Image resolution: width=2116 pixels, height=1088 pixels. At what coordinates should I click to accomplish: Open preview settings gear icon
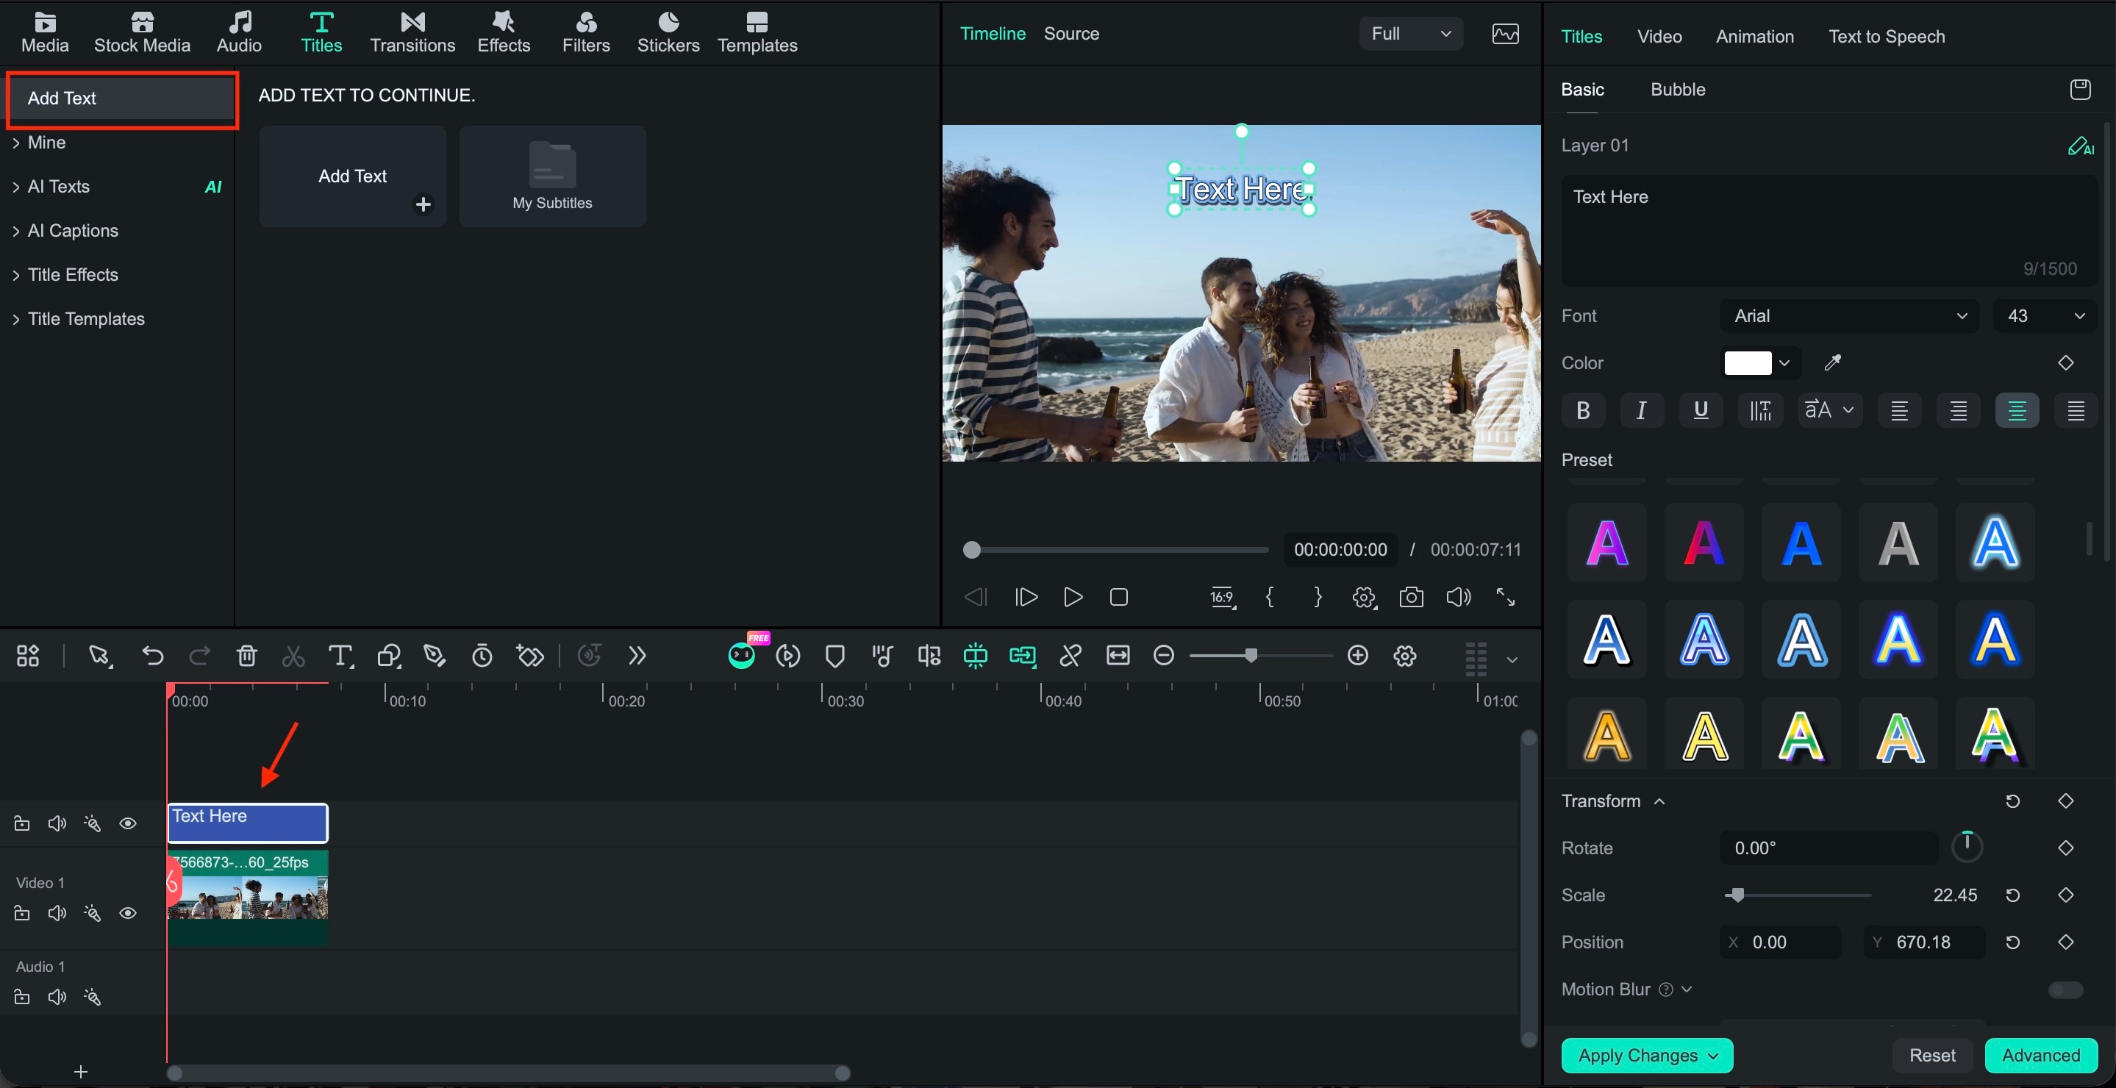coord(1364,597)
